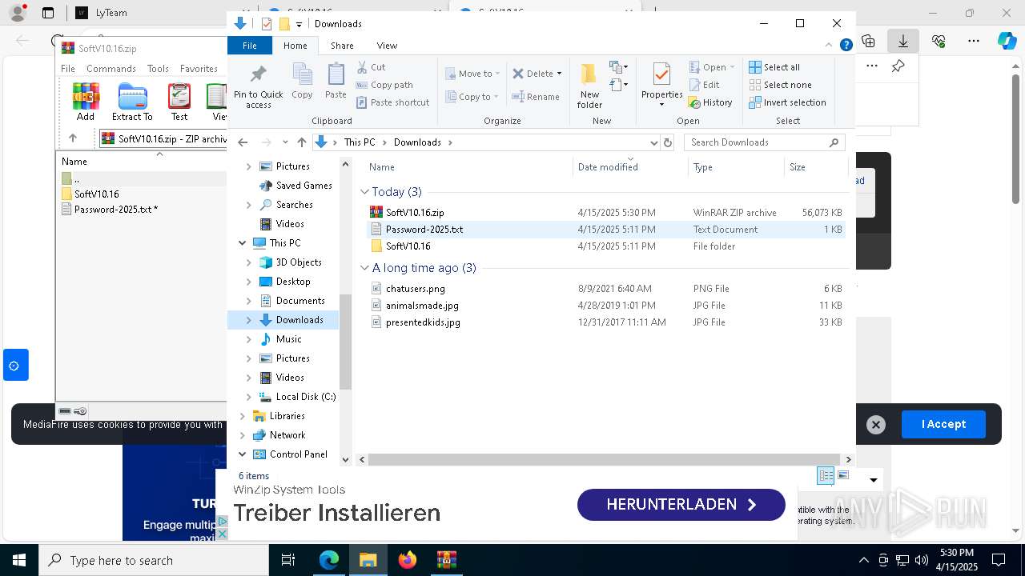Collapse This PC tree node
The height and width of the screenshot is (576, 1025).
click(x=243, y=243)
